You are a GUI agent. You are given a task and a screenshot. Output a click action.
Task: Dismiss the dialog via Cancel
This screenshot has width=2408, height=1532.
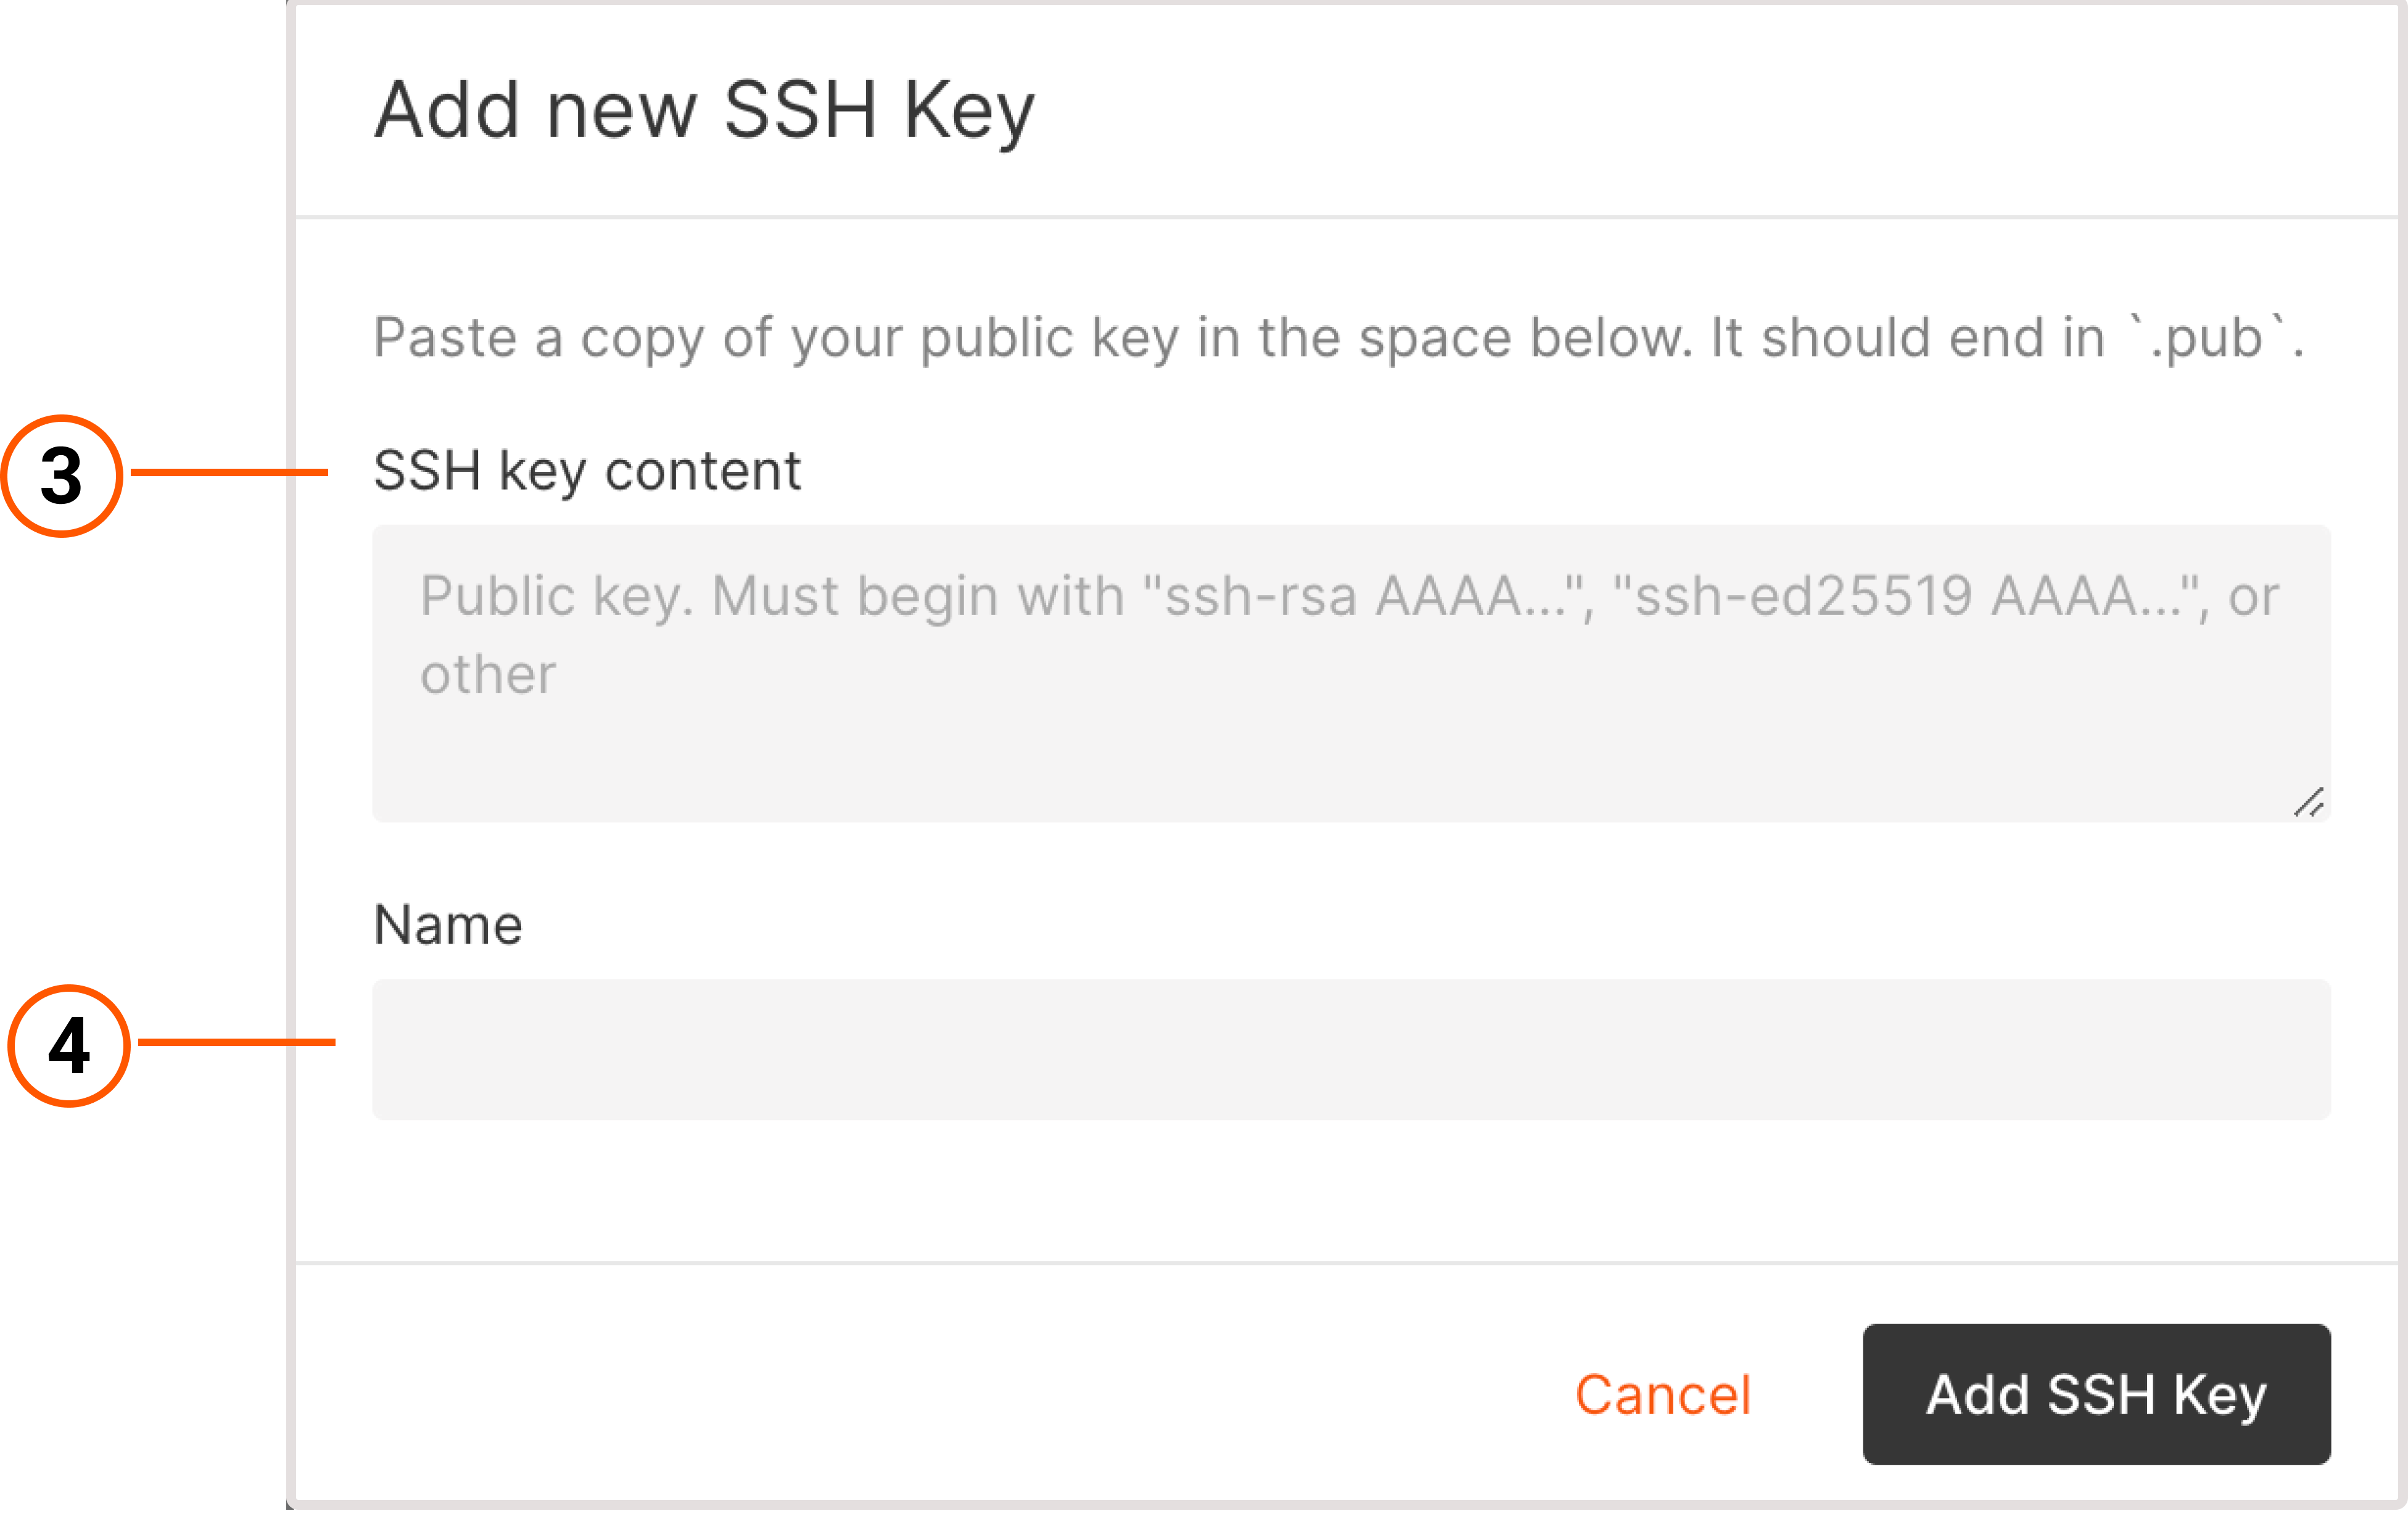[x=1663, y=1396]
